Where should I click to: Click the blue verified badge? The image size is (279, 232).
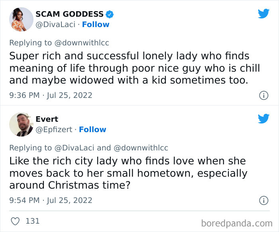click(x=110, y=14)
